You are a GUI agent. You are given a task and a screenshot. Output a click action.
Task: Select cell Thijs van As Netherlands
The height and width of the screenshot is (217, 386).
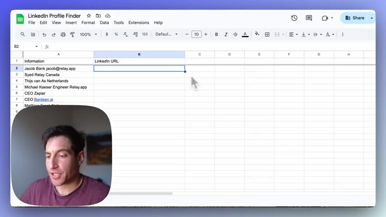[58, 81]
